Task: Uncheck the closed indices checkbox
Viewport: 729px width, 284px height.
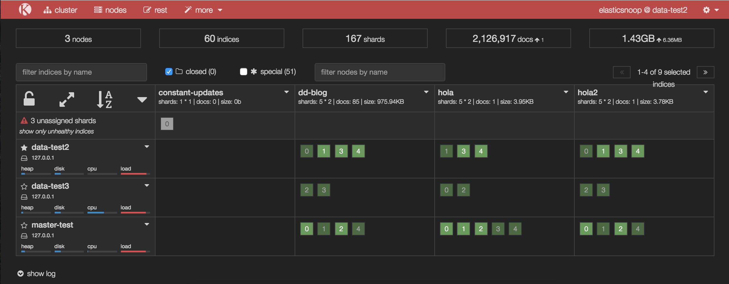Action: click(169, 72)
